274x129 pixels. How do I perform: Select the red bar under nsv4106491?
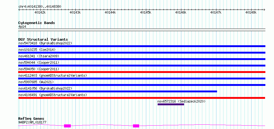142,98
